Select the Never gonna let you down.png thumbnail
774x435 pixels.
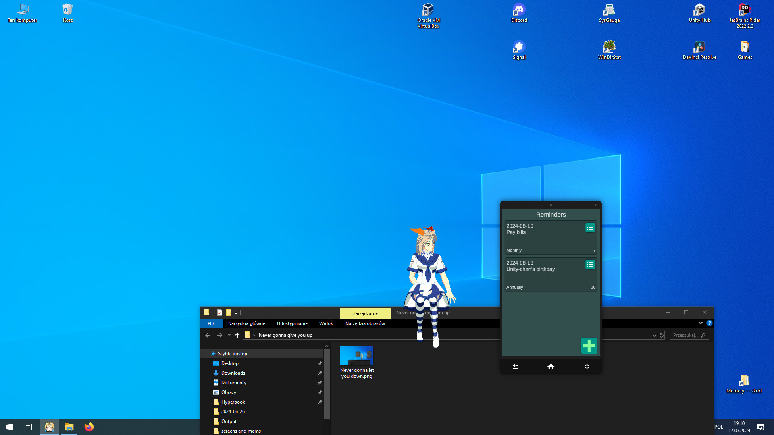[356, 356]
